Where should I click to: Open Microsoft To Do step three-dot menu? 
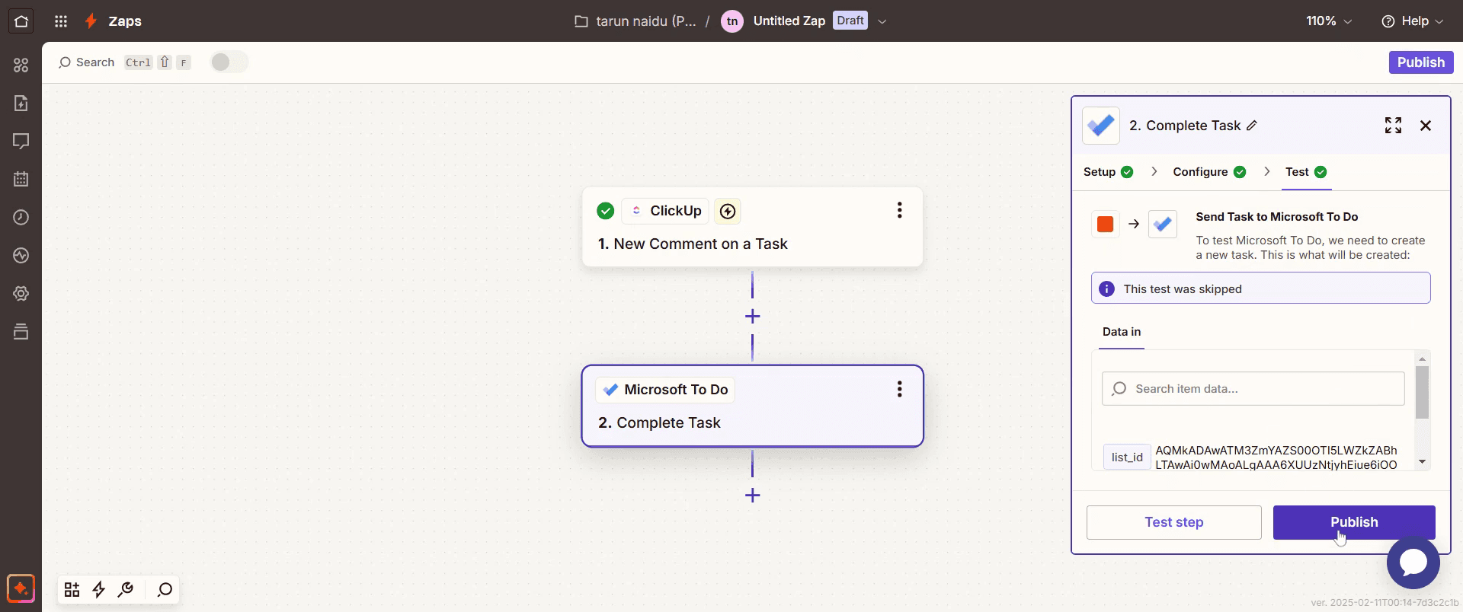899,389
